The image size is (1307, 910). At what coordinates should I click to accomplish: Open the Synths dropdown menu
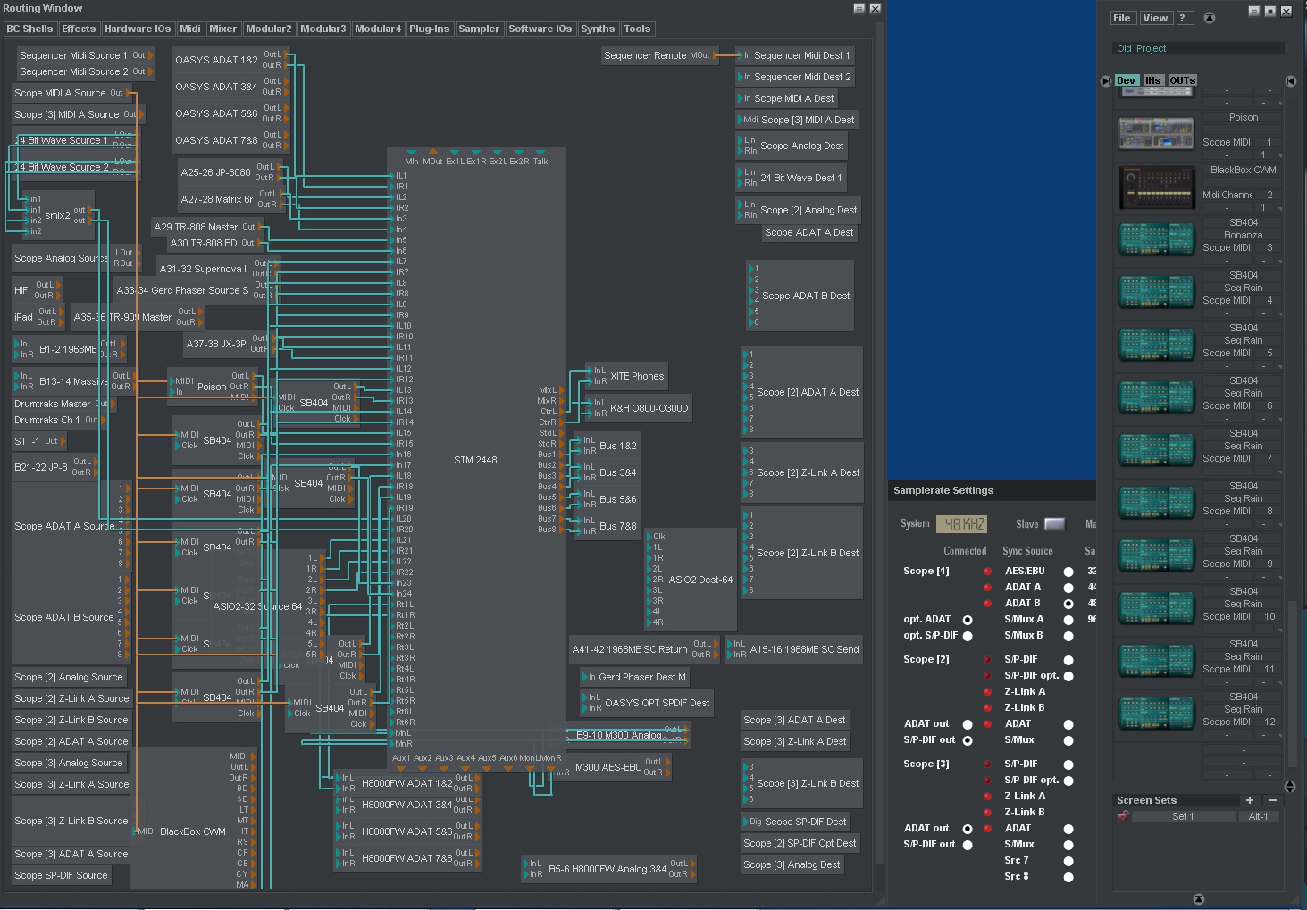(x=597, y=29)
